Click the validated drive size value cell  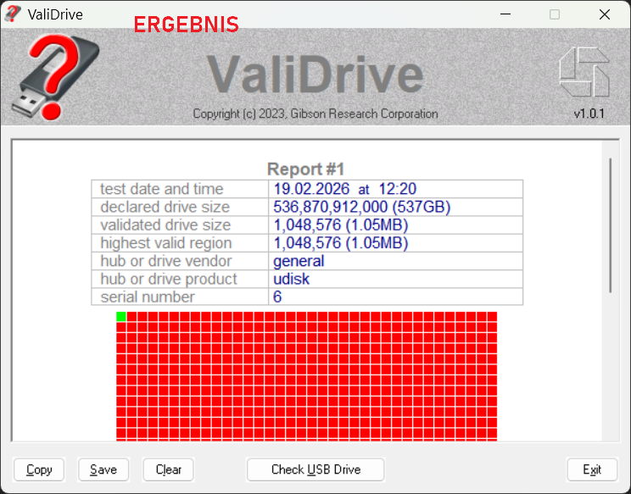pyautogui.click(x=395, y=225)
